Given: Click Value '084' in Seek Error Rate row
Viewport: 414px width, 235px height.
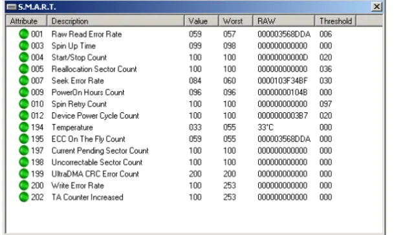Looking at the screenshot, I should click(x=195, y=81).
